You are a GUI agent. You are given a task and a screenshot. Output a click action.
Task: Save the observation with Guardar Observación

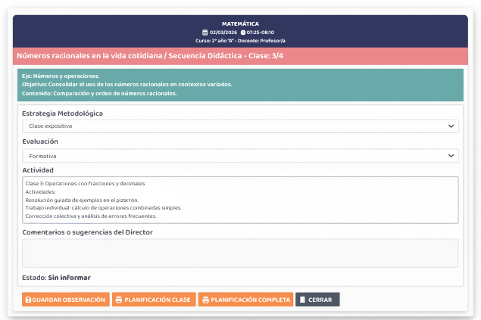pos(66,300)
